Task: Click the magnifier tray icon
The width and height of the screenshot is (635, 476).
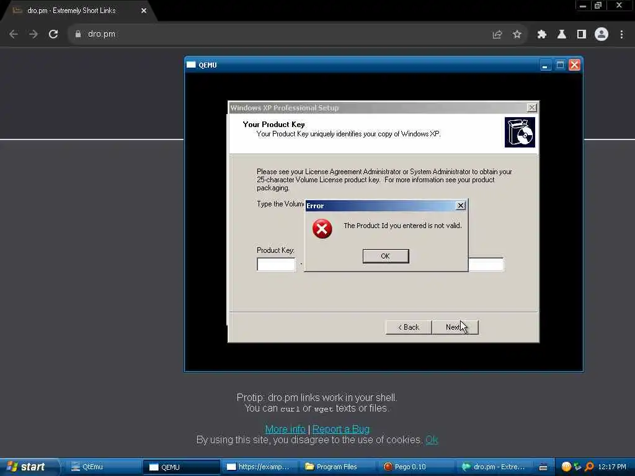Action: pyautogui.click(x=589, y=467)
